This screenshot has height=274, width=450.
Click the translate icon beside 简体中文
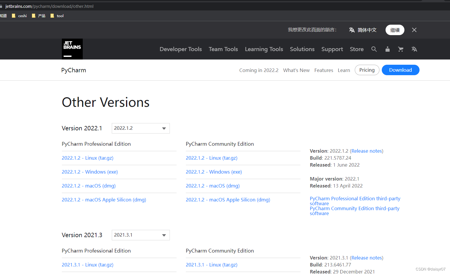tap(352, 30)
